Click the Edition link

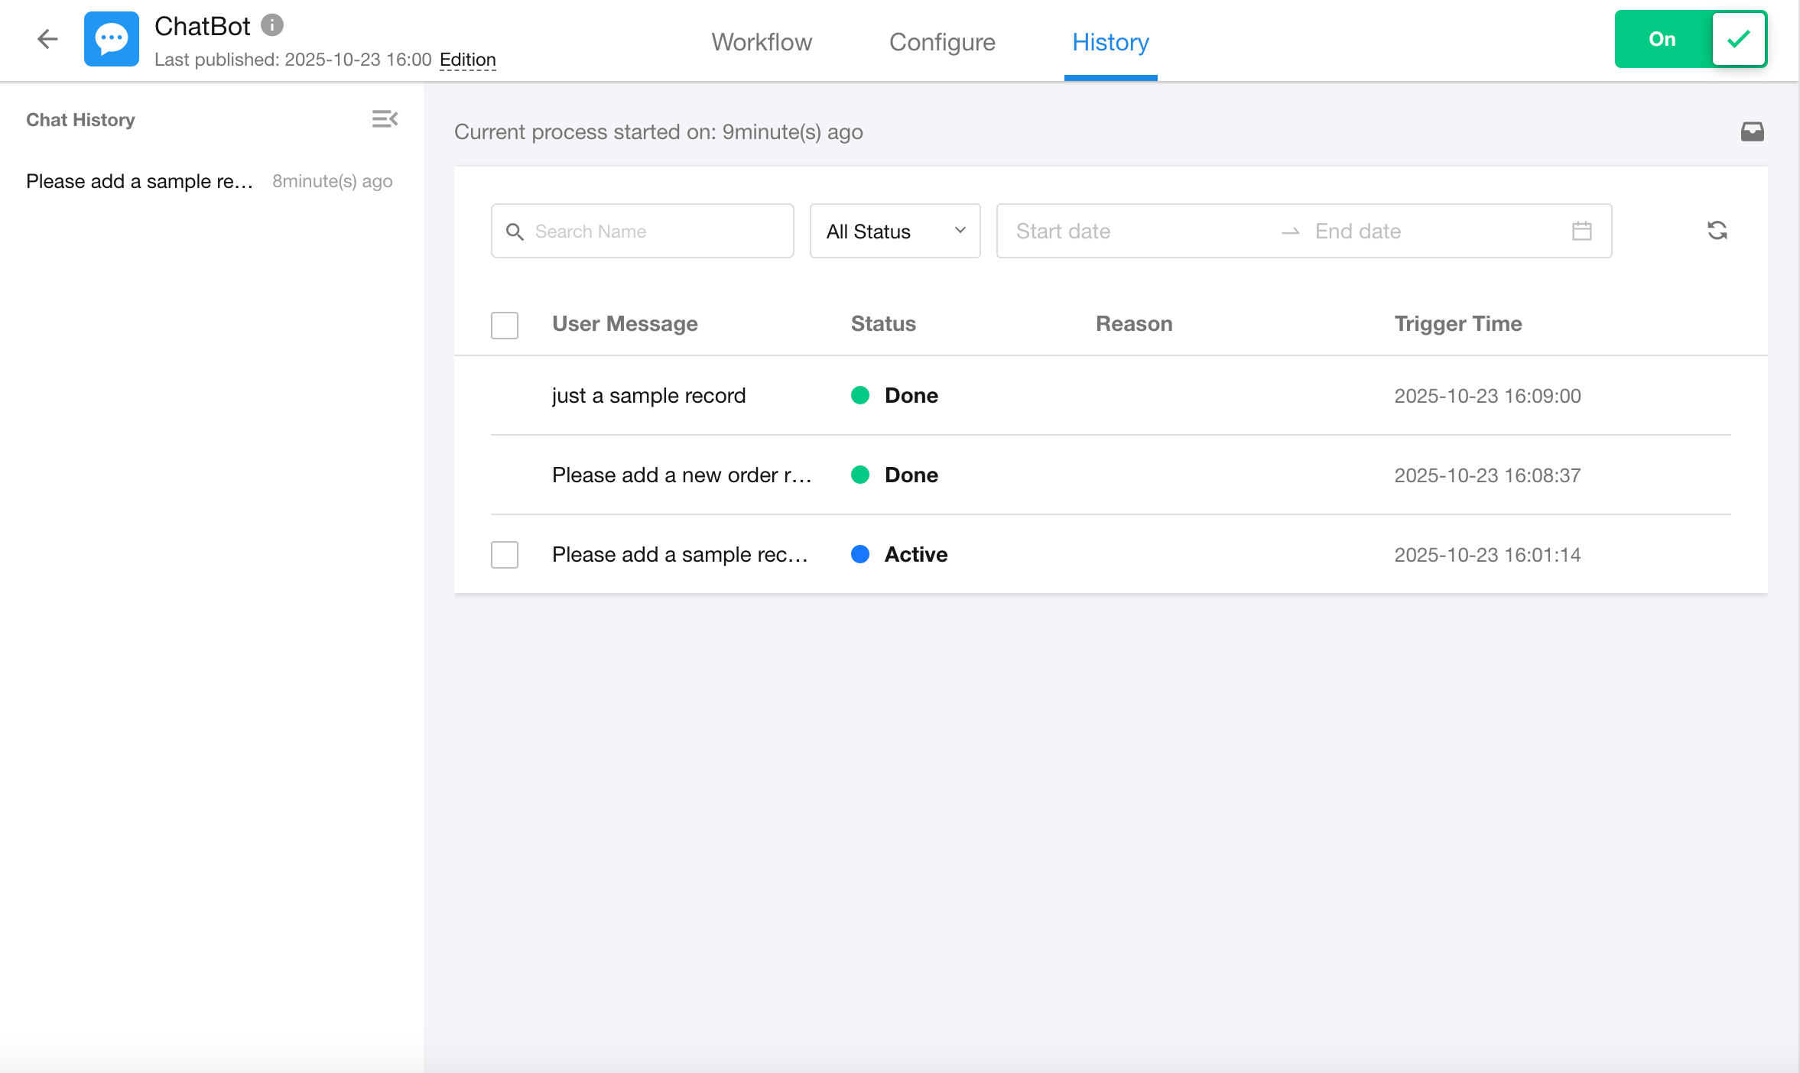(467, 60)
